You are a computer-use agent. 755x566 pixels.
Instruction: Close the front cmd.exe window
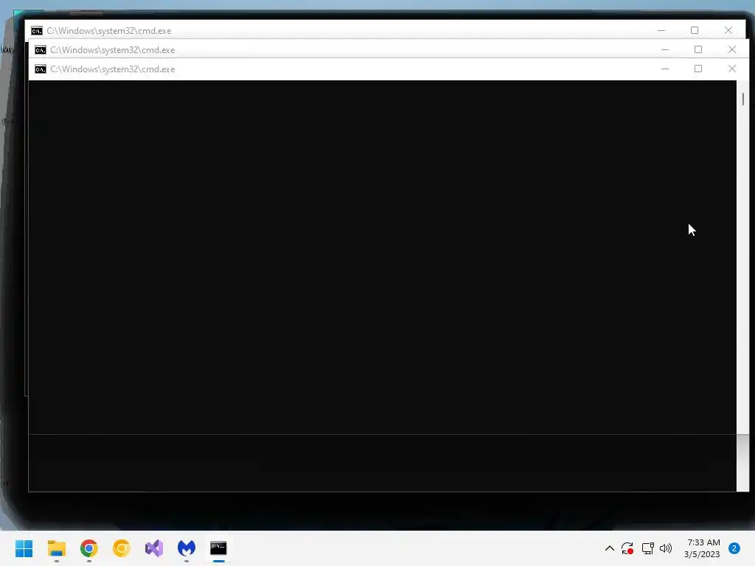(732, 69)
